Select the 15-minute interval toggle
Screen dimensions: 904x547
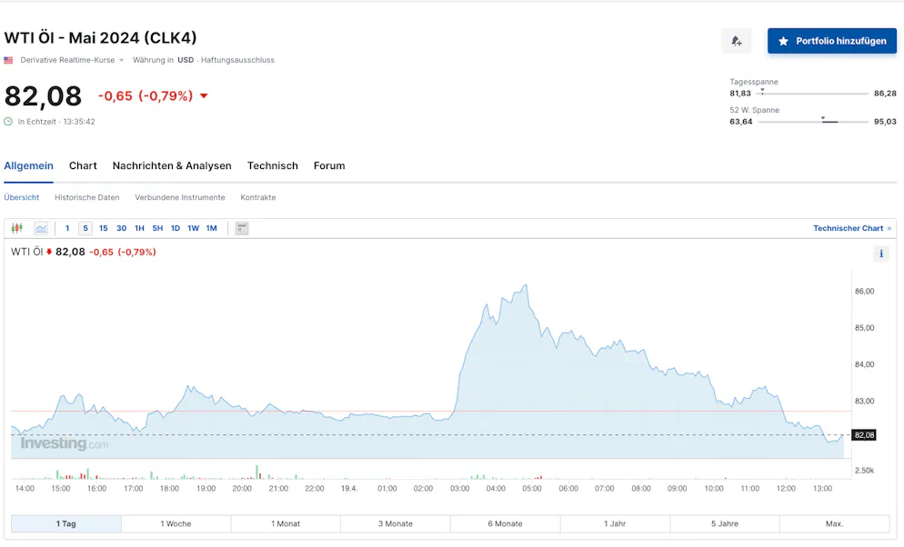(103, 228)
